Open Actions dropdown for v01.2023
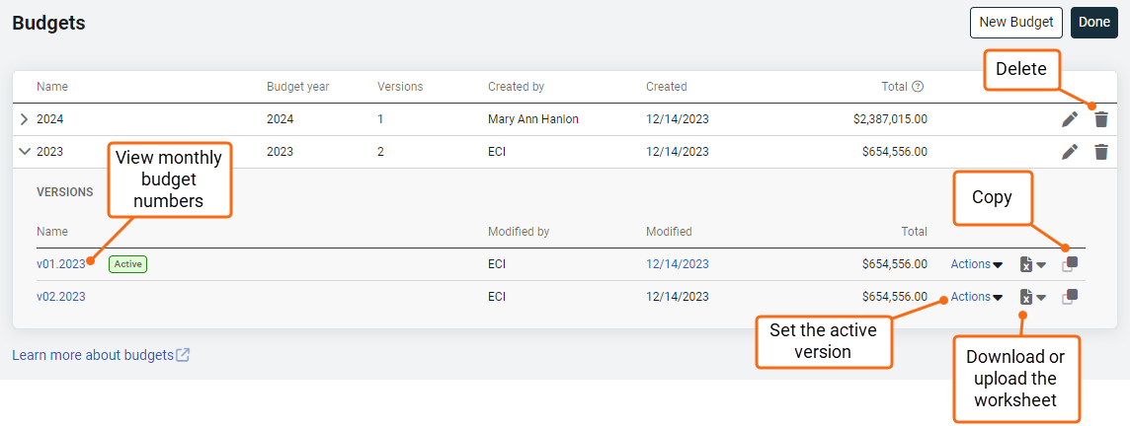This screenshot has height=426, width=1130. point(977,264)
